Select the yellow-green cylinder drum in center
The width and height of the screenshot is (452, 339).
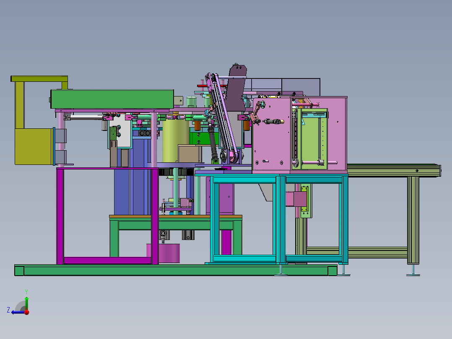coord(176,141)
